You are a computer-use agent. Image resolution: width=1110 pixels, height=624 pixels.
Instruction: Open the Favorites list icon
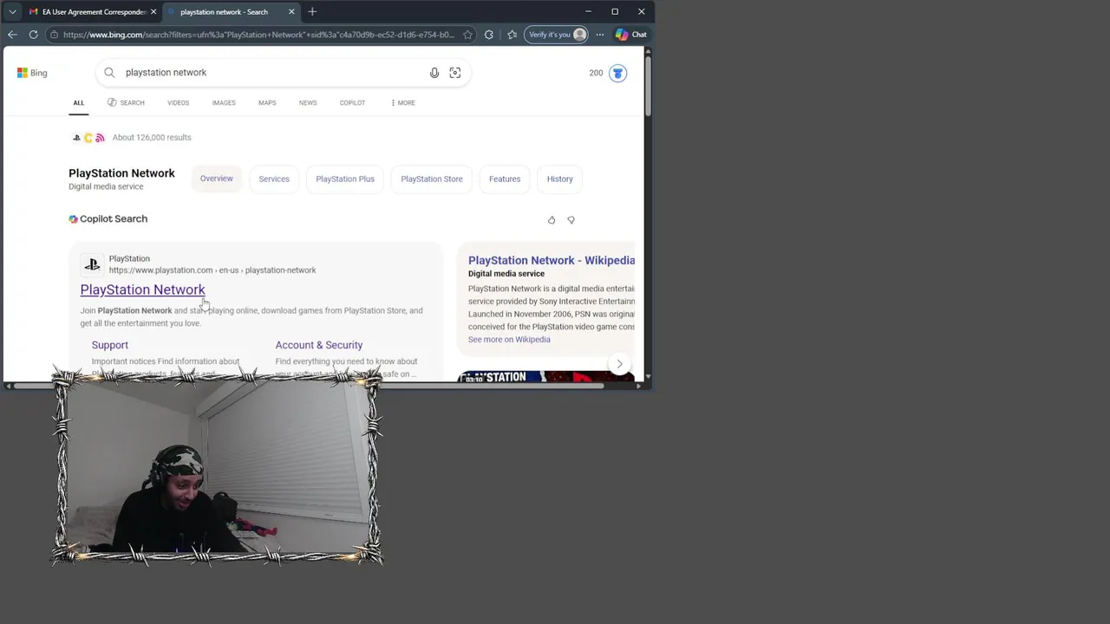point(512,35)
